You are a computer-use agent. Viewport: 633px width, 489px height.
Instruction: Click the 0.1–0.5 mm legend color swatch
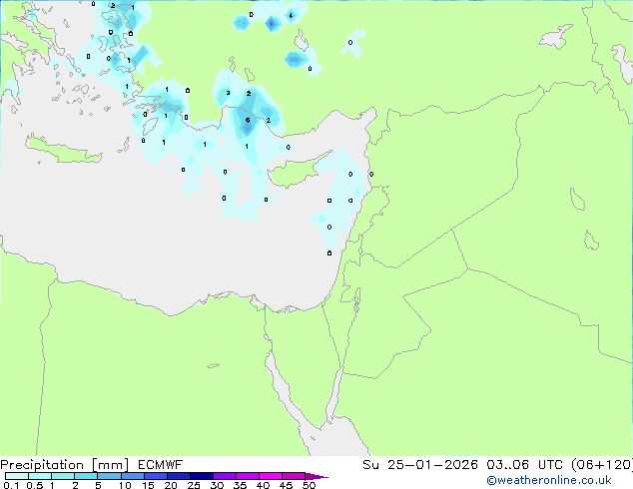pyautogui.click(x=17, y=476)
